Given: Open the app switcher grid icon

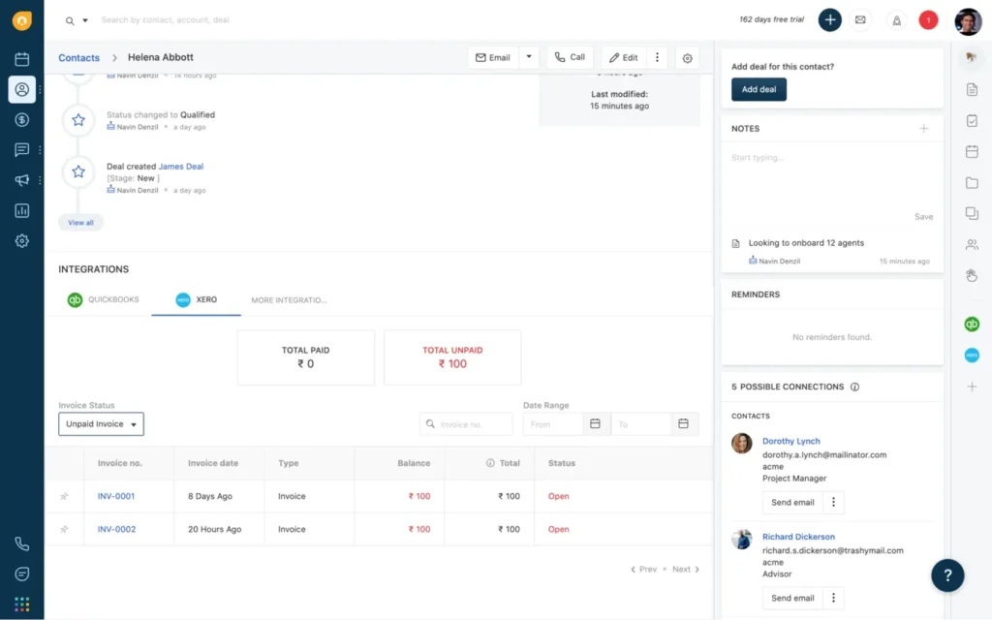Looking at the screenshot, I should tap(22, 604).
